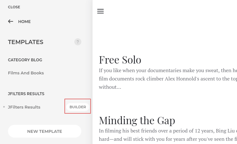Open the Free Solo article title
Viewport: 237px width, 144px height.
(x=120, y=60)
